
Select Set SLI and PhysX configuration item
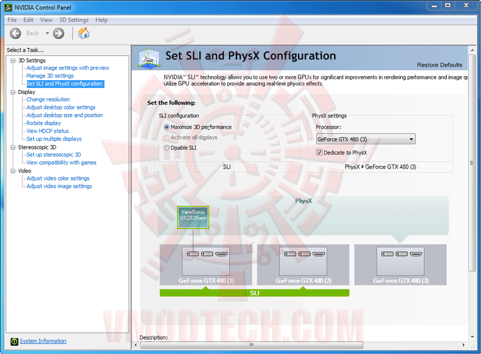click(64, 83)
